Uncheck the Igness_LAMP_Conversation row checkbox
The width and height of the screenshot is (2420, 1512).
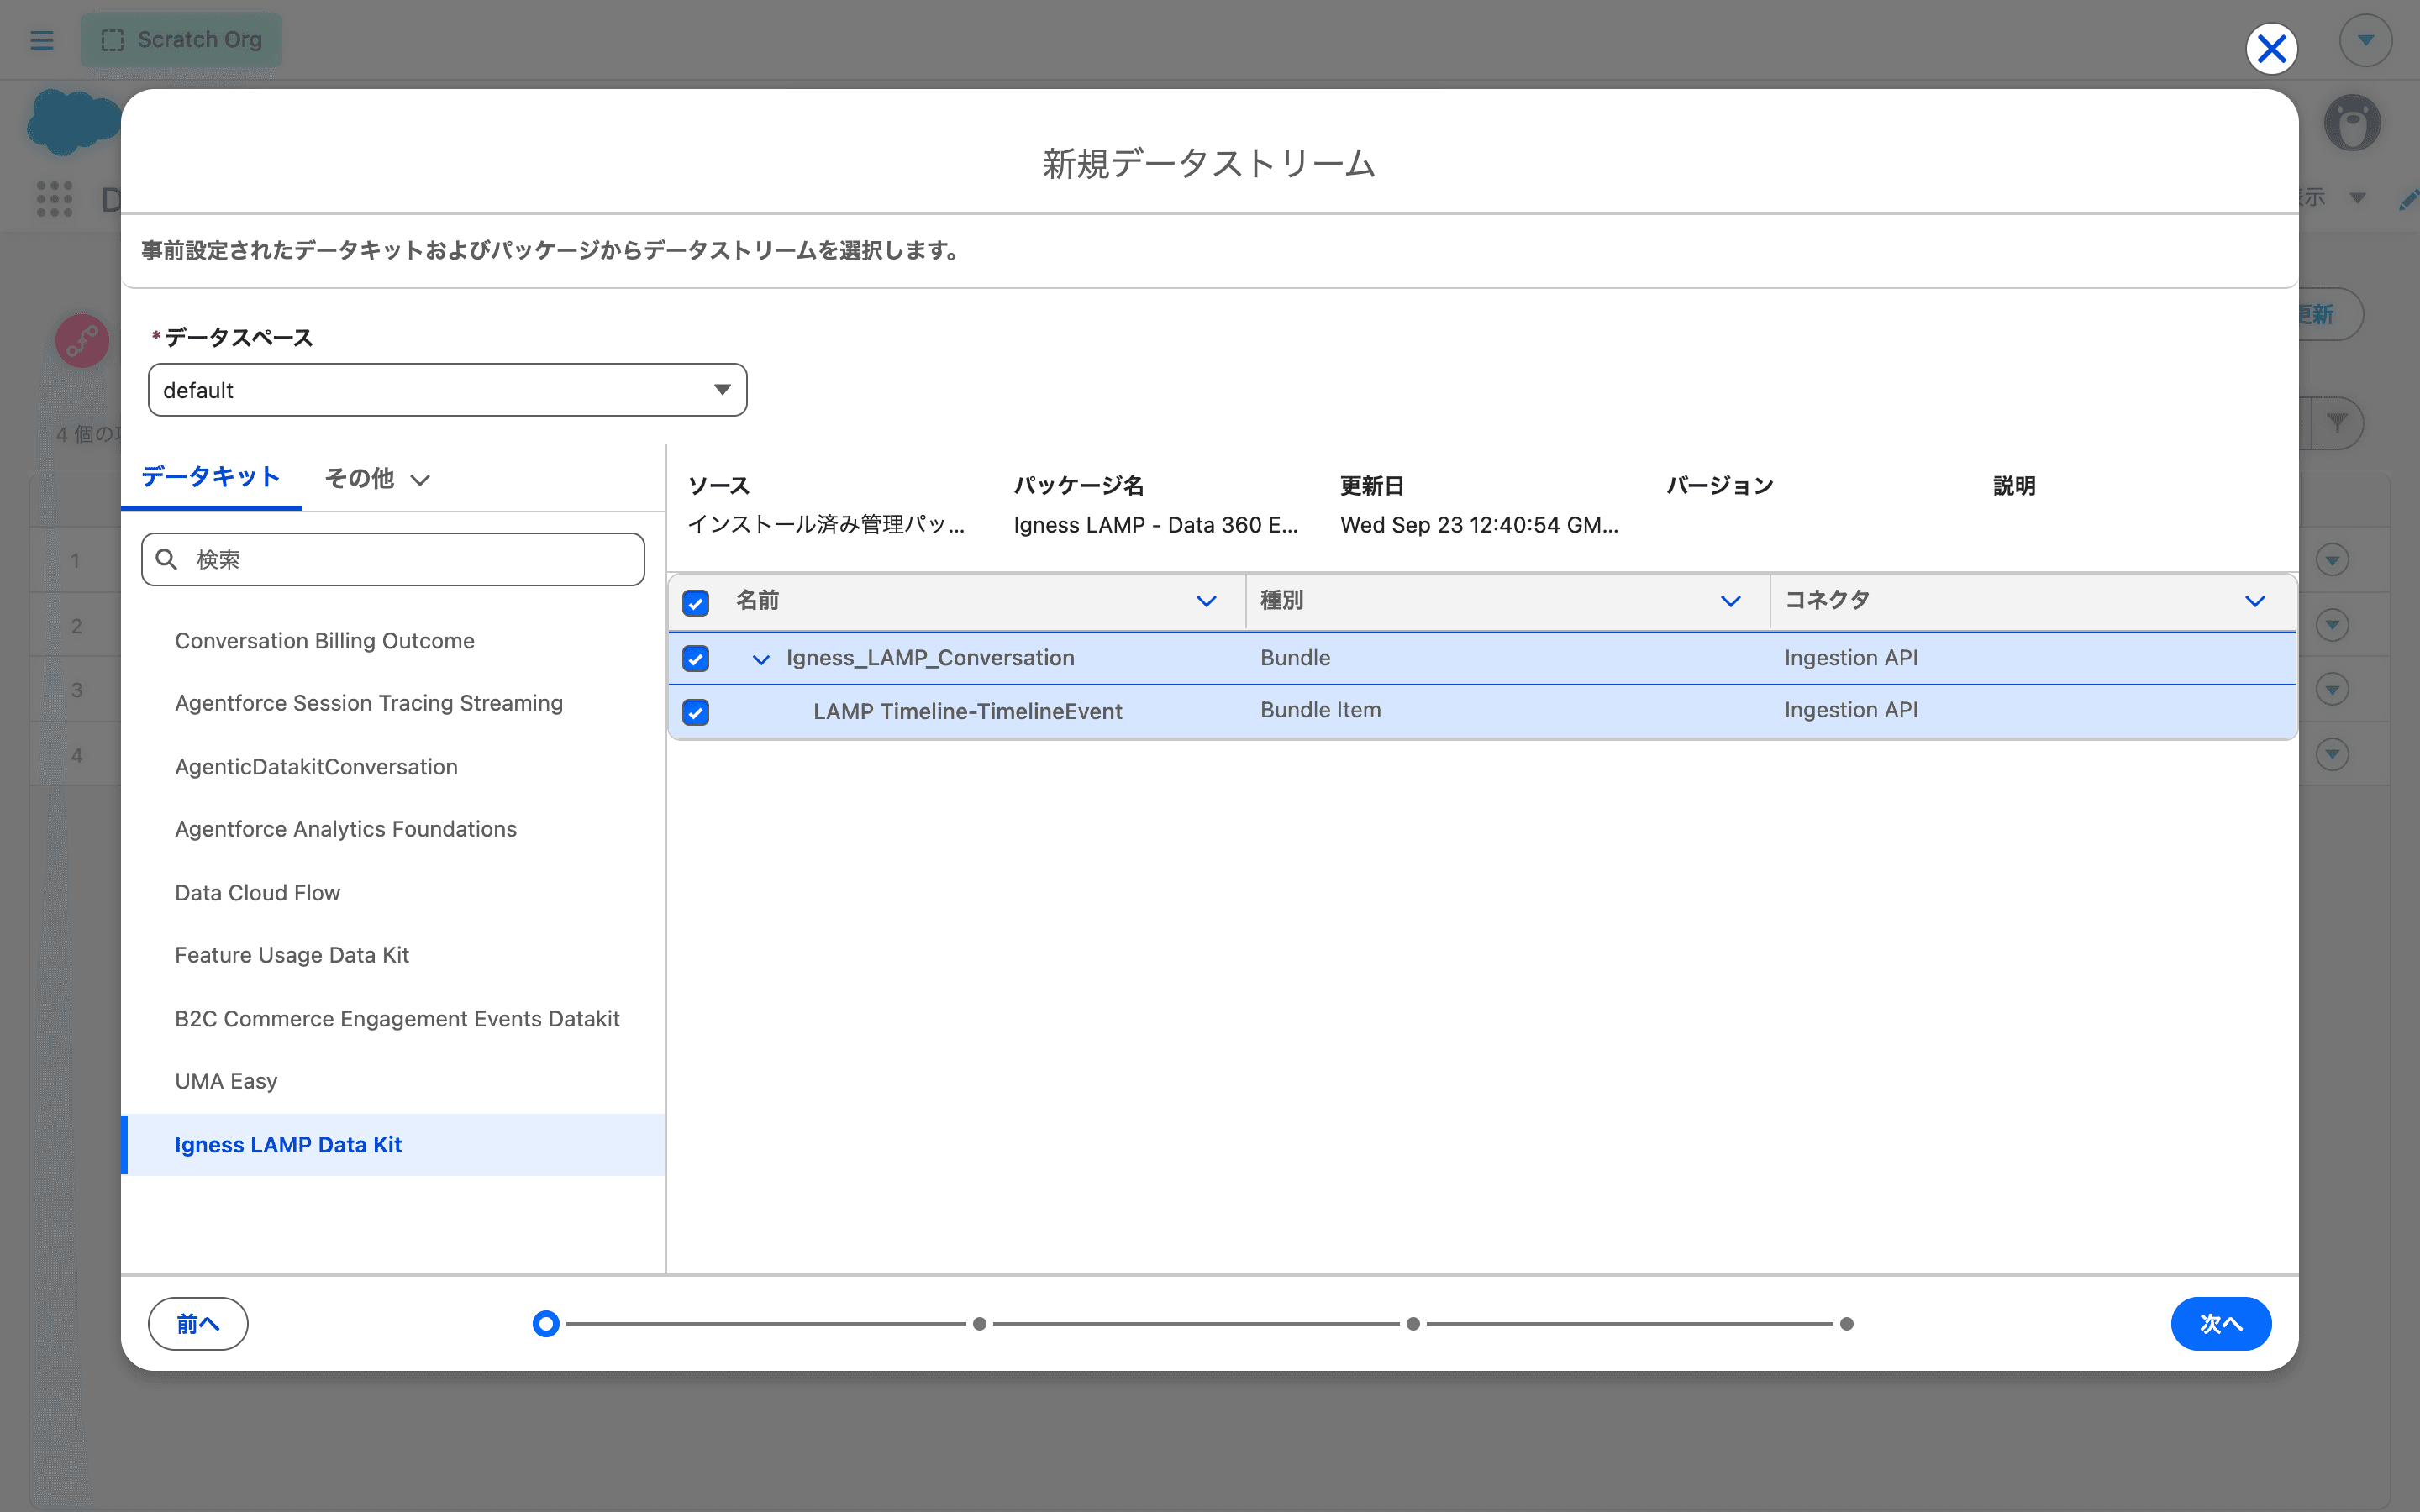point(696,658)
